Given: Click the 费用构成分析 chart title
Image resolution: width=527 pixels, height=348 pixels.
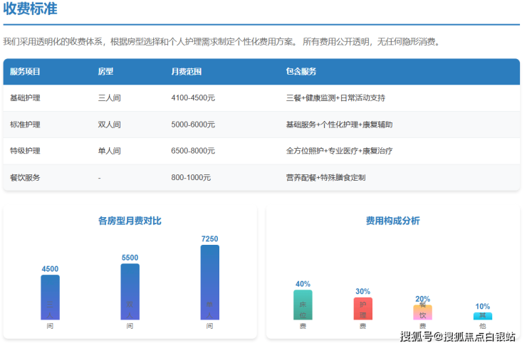Looking at the screenshot, I should pos(392,221).
